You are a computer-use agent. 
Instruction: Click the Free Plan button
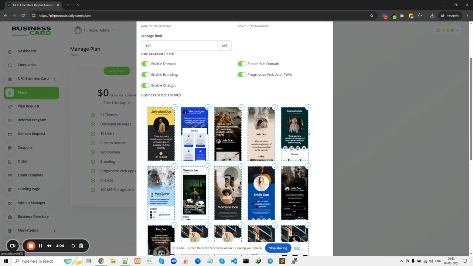click(117, 71)
